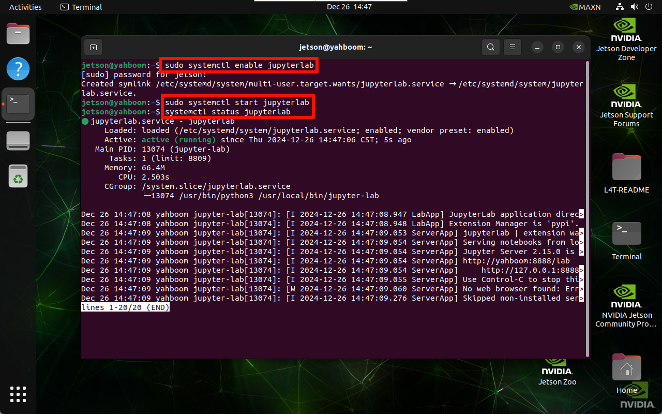Open the system menu via the power icon
The height and width of the screenshot is (414, 662).
tap(649, 7)
